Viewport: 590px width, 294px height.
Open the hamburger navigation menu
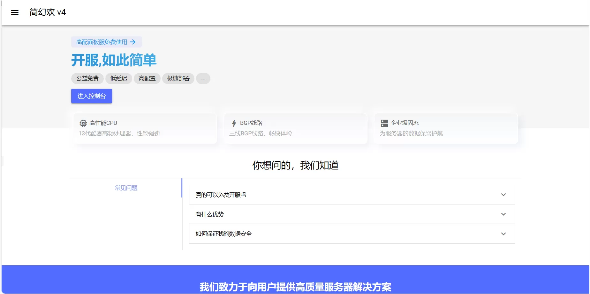[x=15, y=12]
